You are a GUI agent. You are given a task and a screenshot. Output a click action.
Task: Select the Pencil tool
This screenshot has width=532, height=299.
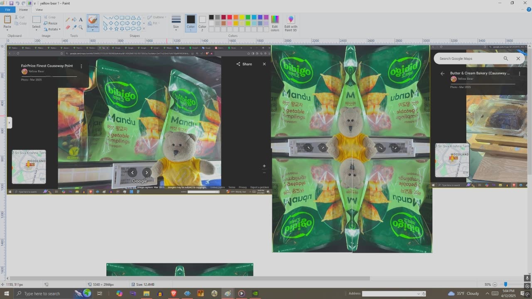click(x=68, y=20)
